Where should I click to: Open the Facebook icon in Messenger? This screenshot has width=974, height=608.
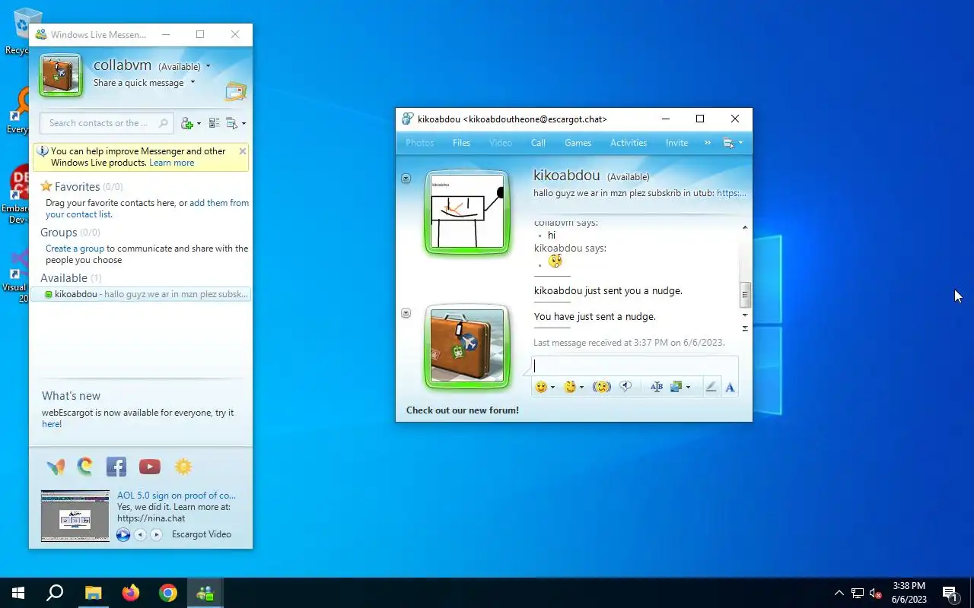[x=116, y=467]
